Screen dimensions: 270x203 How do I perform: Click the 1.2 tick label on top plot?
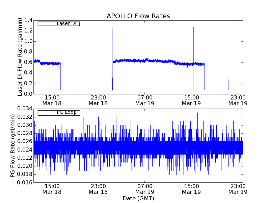tap(28, 31)
